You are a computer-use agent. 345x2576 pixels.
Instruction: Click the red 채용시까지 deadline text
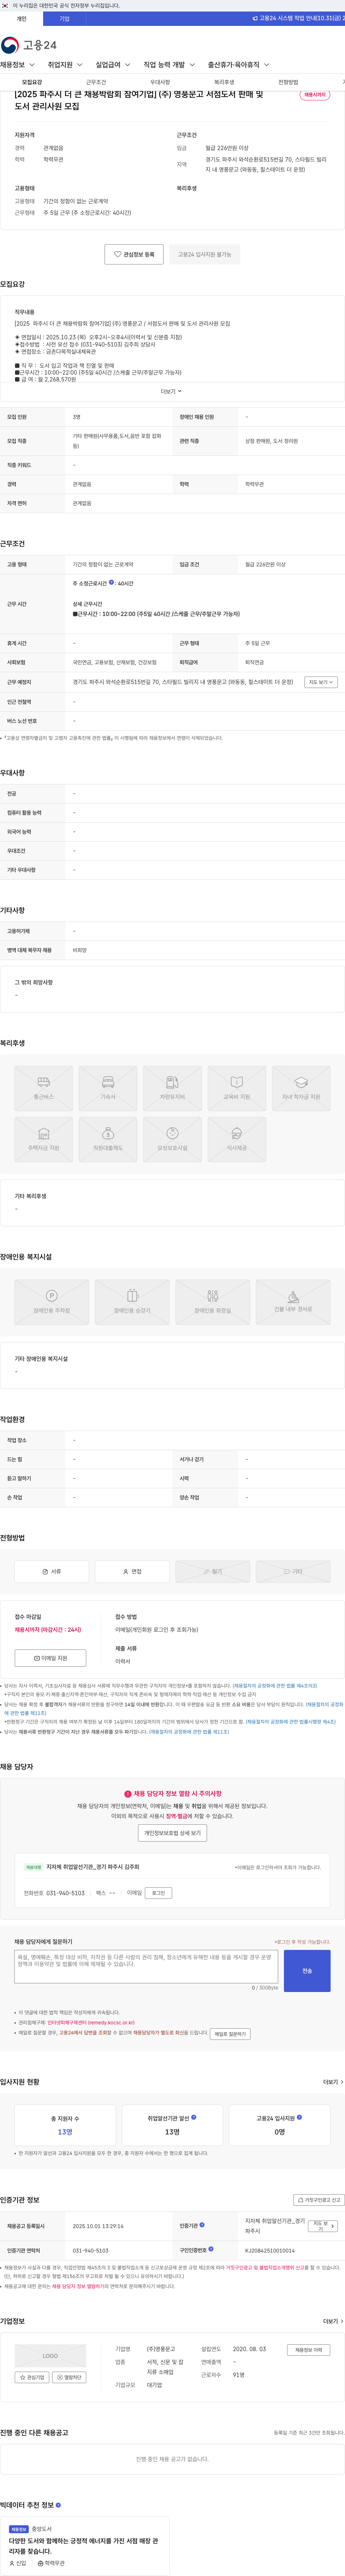48,1630
